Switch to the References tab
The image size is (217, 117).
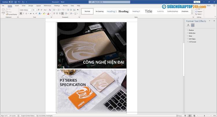(x=47, y=6)
